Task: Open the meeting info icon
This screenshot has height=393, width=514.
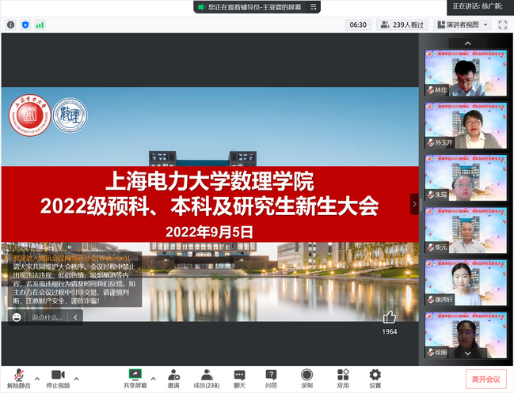Action: pos(10,25)
